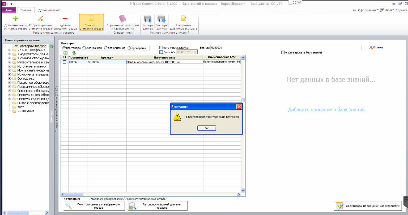Expand the Оргтехника category
Viewport: 408px width, 215px height.
click(10, 79)
